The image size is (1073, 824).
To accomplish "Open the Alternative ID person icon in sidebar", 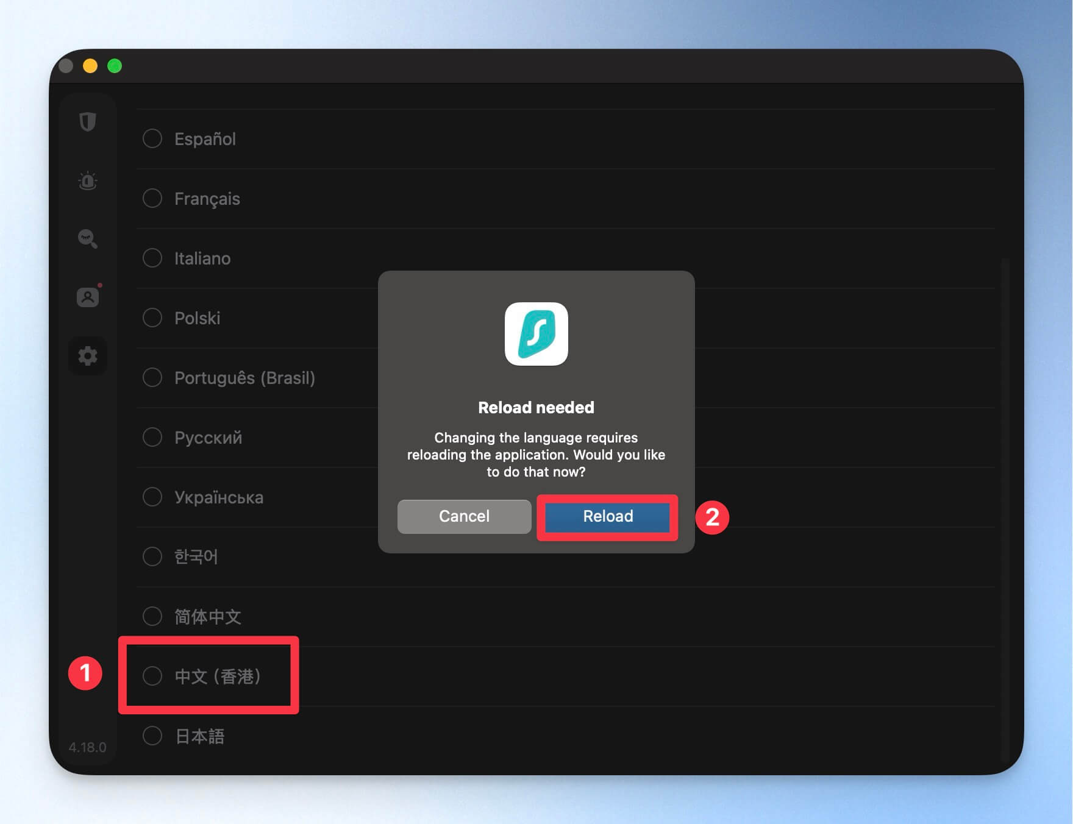I will click(x=88, y=297).
